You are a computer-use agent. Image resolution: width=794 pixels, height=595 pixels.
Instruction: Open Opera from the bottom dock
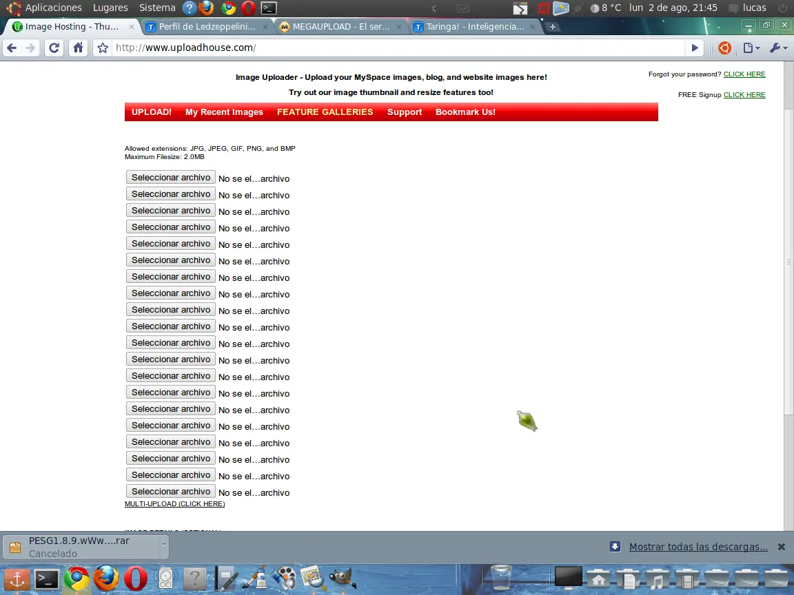click(136, 578)
